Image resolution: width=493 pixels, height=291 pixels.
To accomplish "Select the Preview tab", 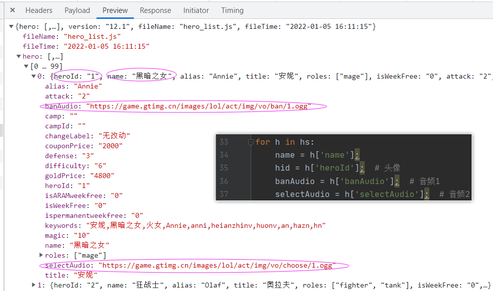I will [x=115, y=10].
